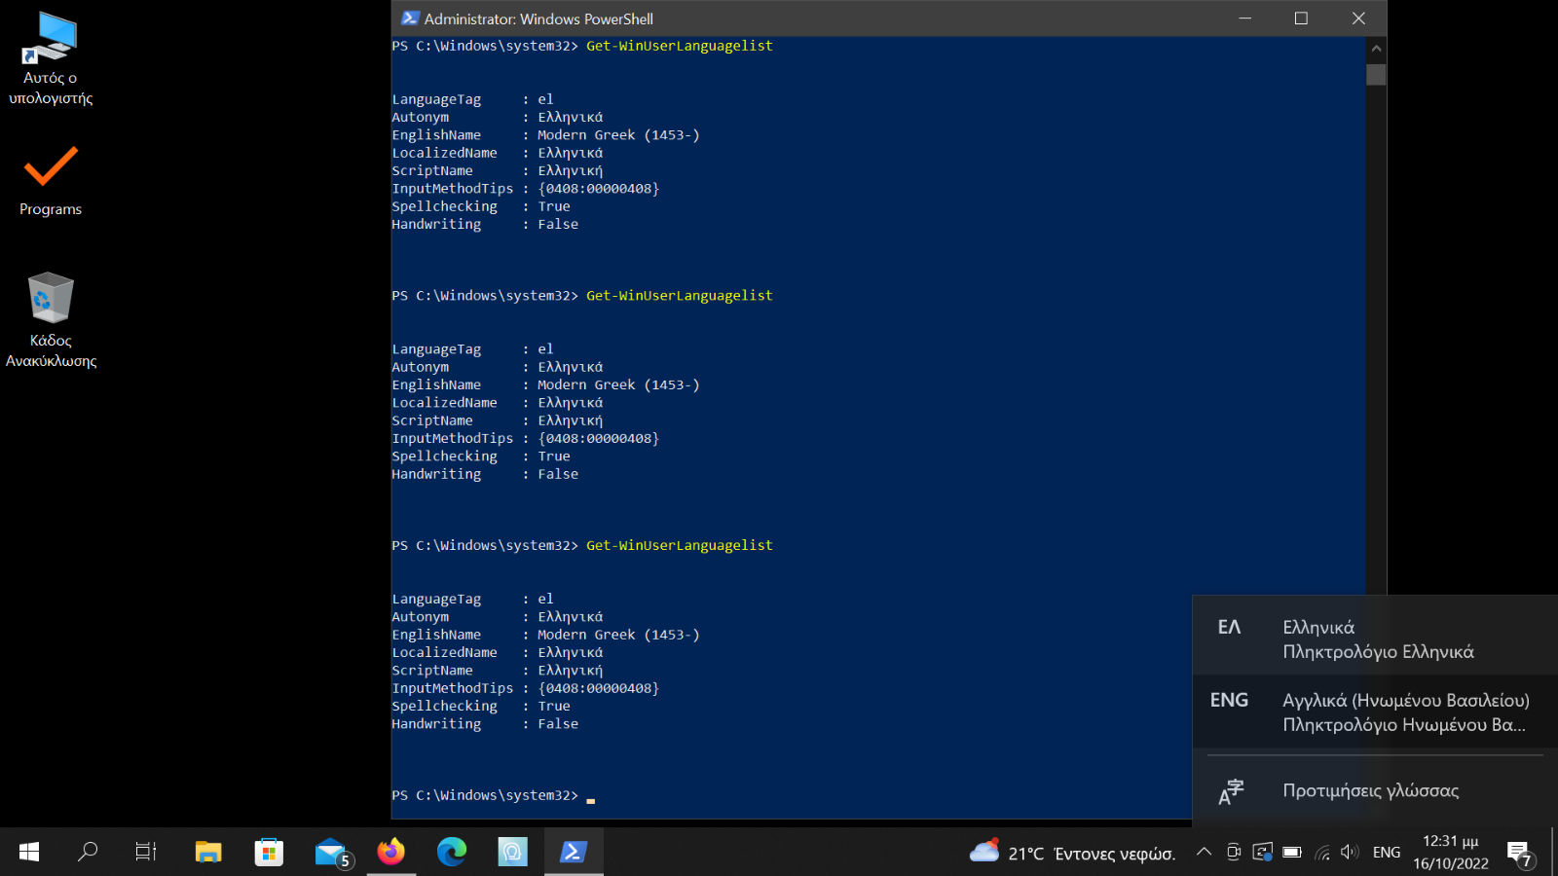Open the Wi-Fi network tray icon
The height and width of the screenshot is (876, 1558).
pyautogui.click(x=1321, y=853)
